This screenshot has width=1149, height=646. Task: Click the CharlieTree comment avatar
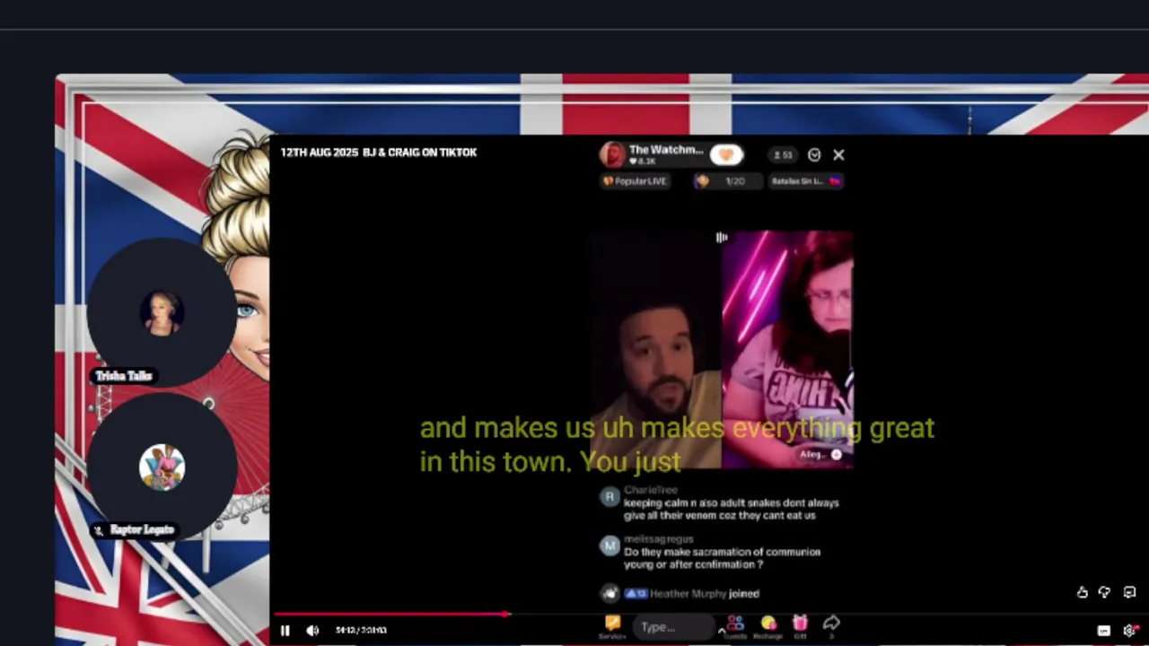[x=610, y=498]
